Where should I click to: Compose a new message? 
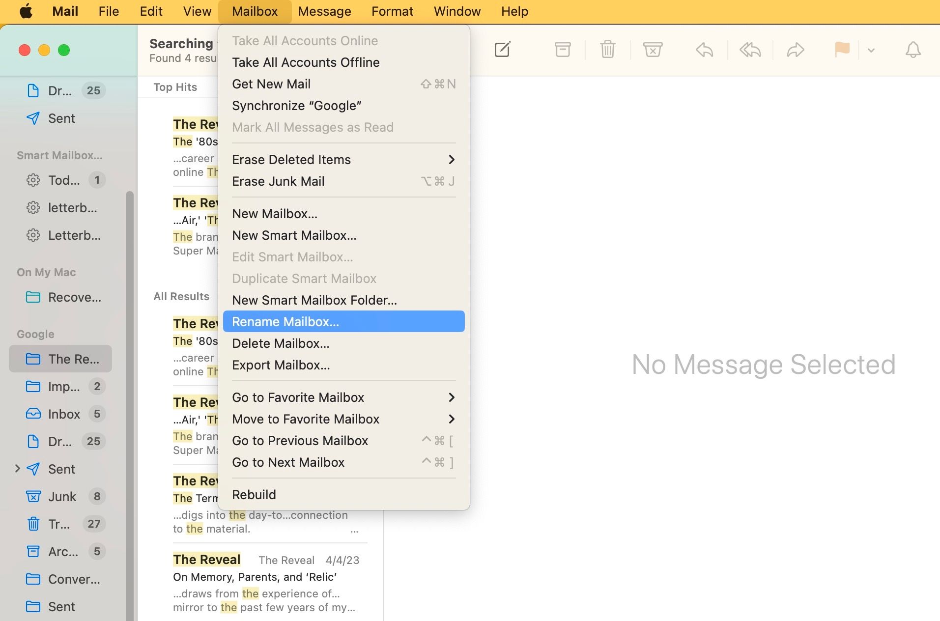coord(502,49)
